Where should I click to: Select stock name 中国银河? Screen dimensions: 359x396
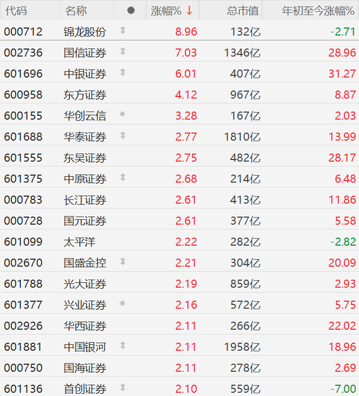point(85,347)
